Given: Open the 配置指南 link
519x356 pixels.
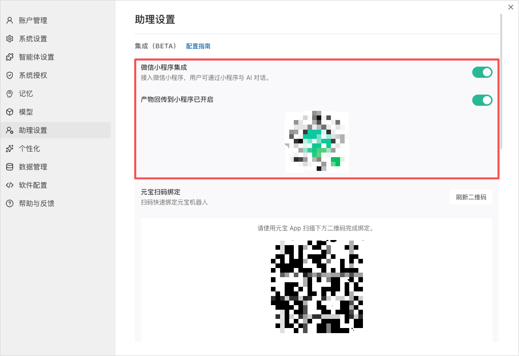Looking at the screenshot, I should point(198,46).
